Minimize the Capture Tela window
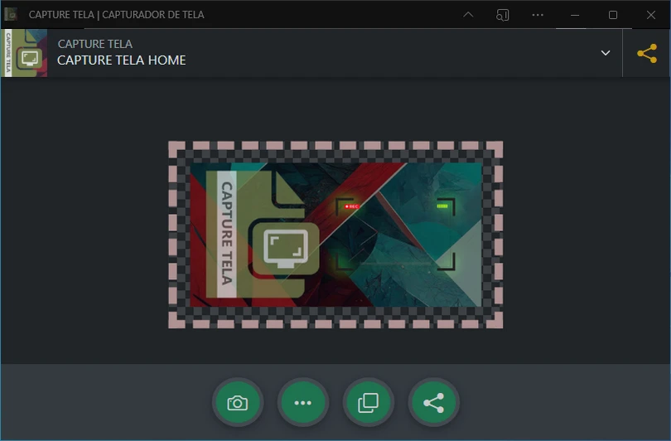Screen dimensions: 671x441 (x=575, y=15)
